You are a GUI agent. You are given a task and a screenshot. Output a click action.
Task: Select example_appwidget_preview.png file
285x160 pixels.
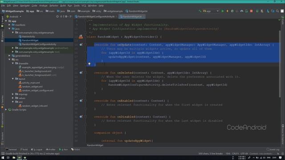point(39,67)
